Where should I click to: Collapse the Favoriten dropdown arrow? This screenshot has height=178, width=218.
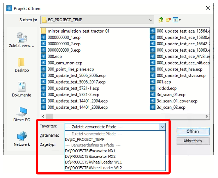click(x=162, y=127)
